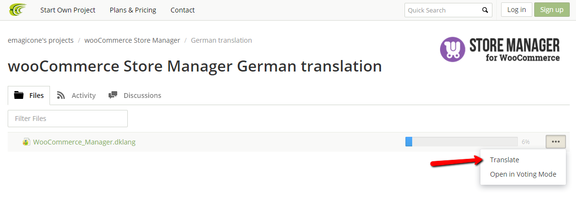Screen dimensions: 576x204
Task: Click the translation progress bar
Action: tap(461, 142)
